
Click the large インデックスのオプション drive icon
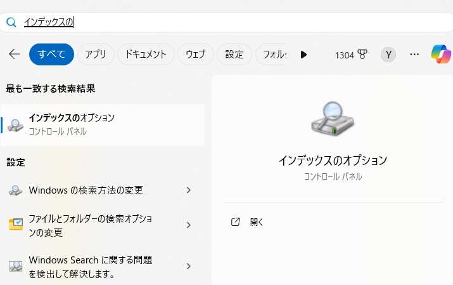333,117
